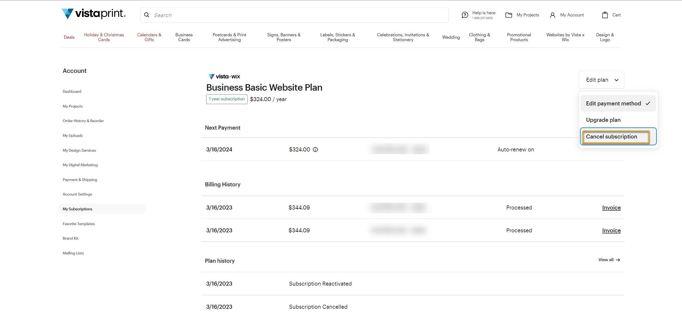Go to Order History & Reorder
Viewport: 682px width, 316px height.
tap(83, 121)
